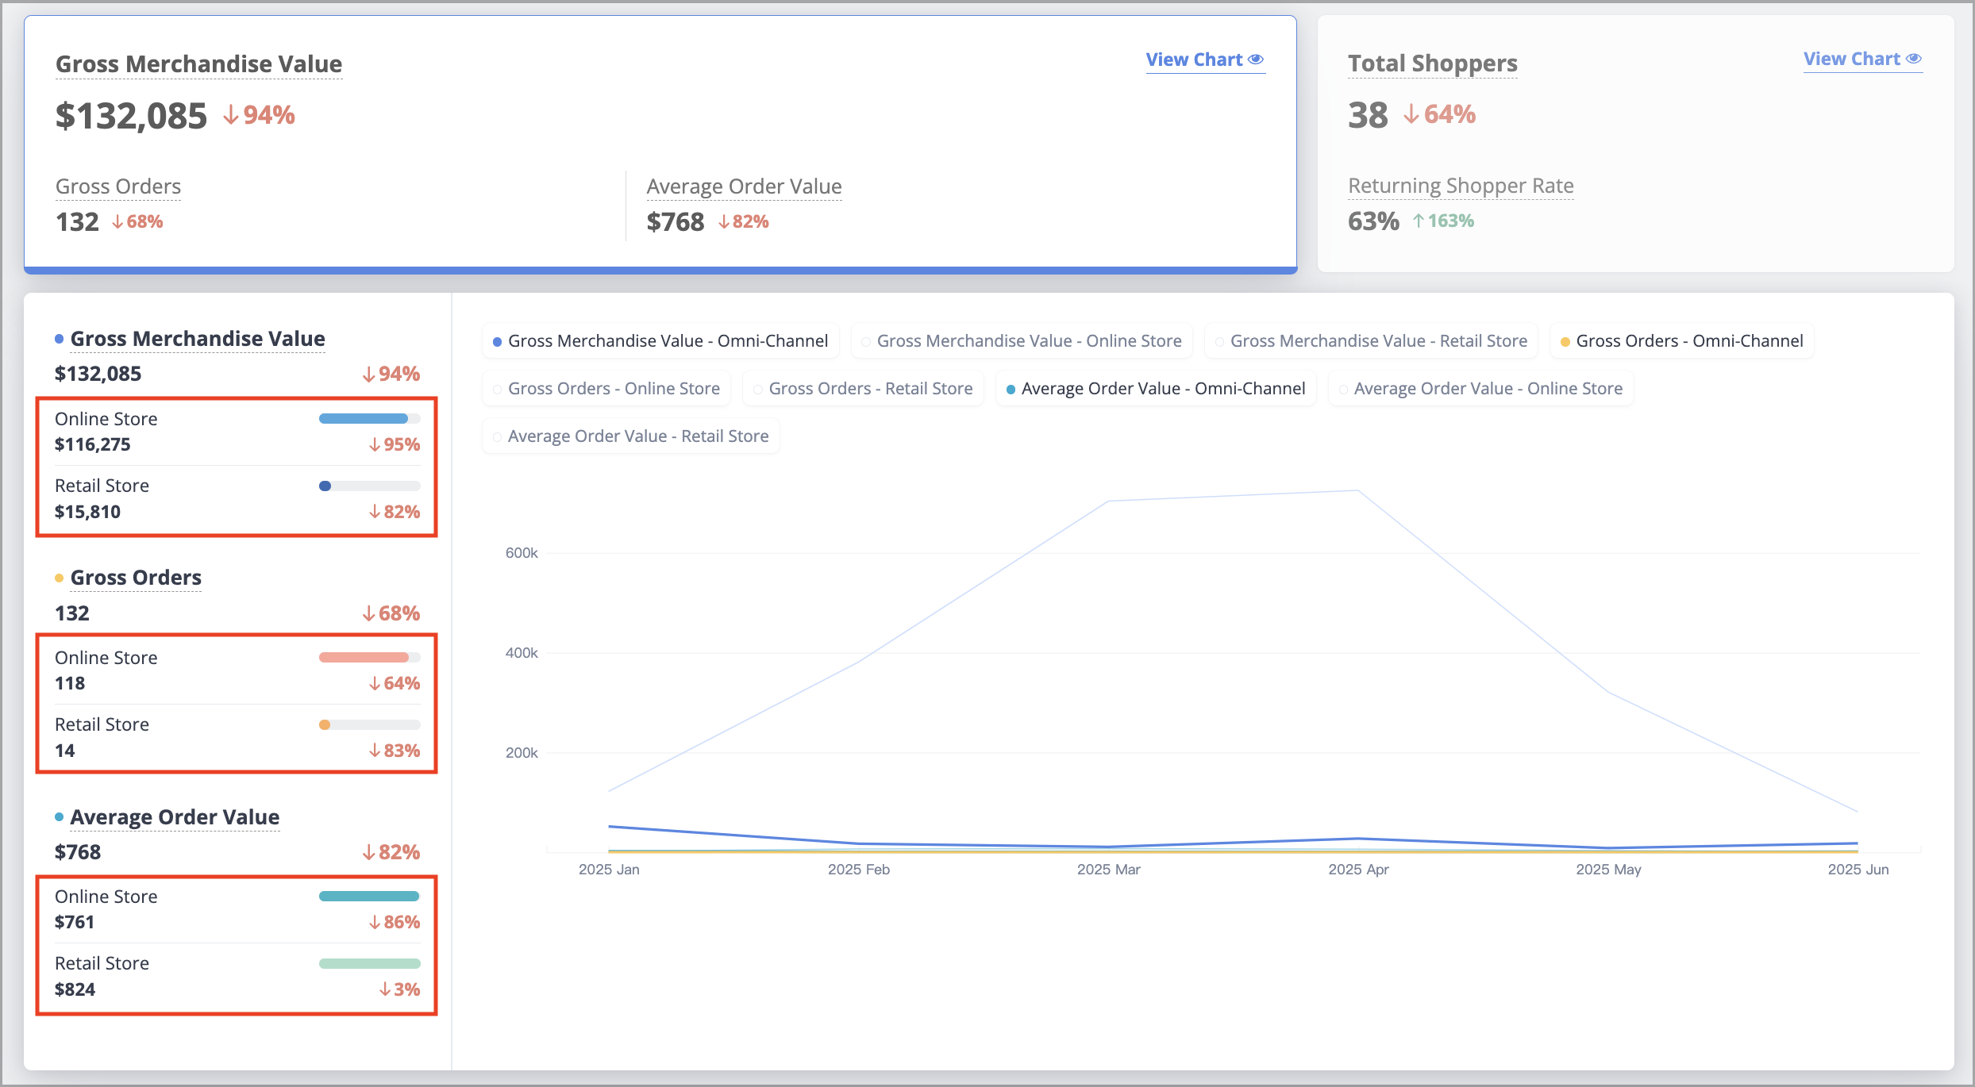Click the 94% down arrow beside $132,085 headline
The height and width of the screenshot is (1087, 1975).
pos(231,115)
